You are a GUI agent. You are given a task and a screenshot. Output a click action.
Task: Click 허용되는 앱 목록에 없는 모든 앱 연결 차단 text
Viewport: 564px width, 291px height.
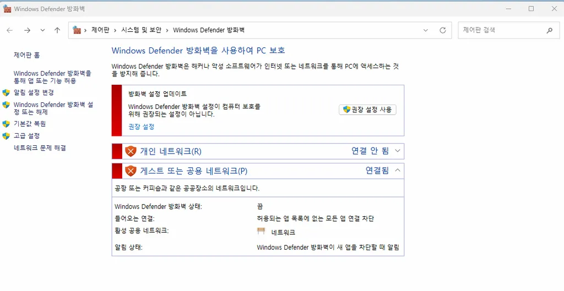tap(316, 218)
